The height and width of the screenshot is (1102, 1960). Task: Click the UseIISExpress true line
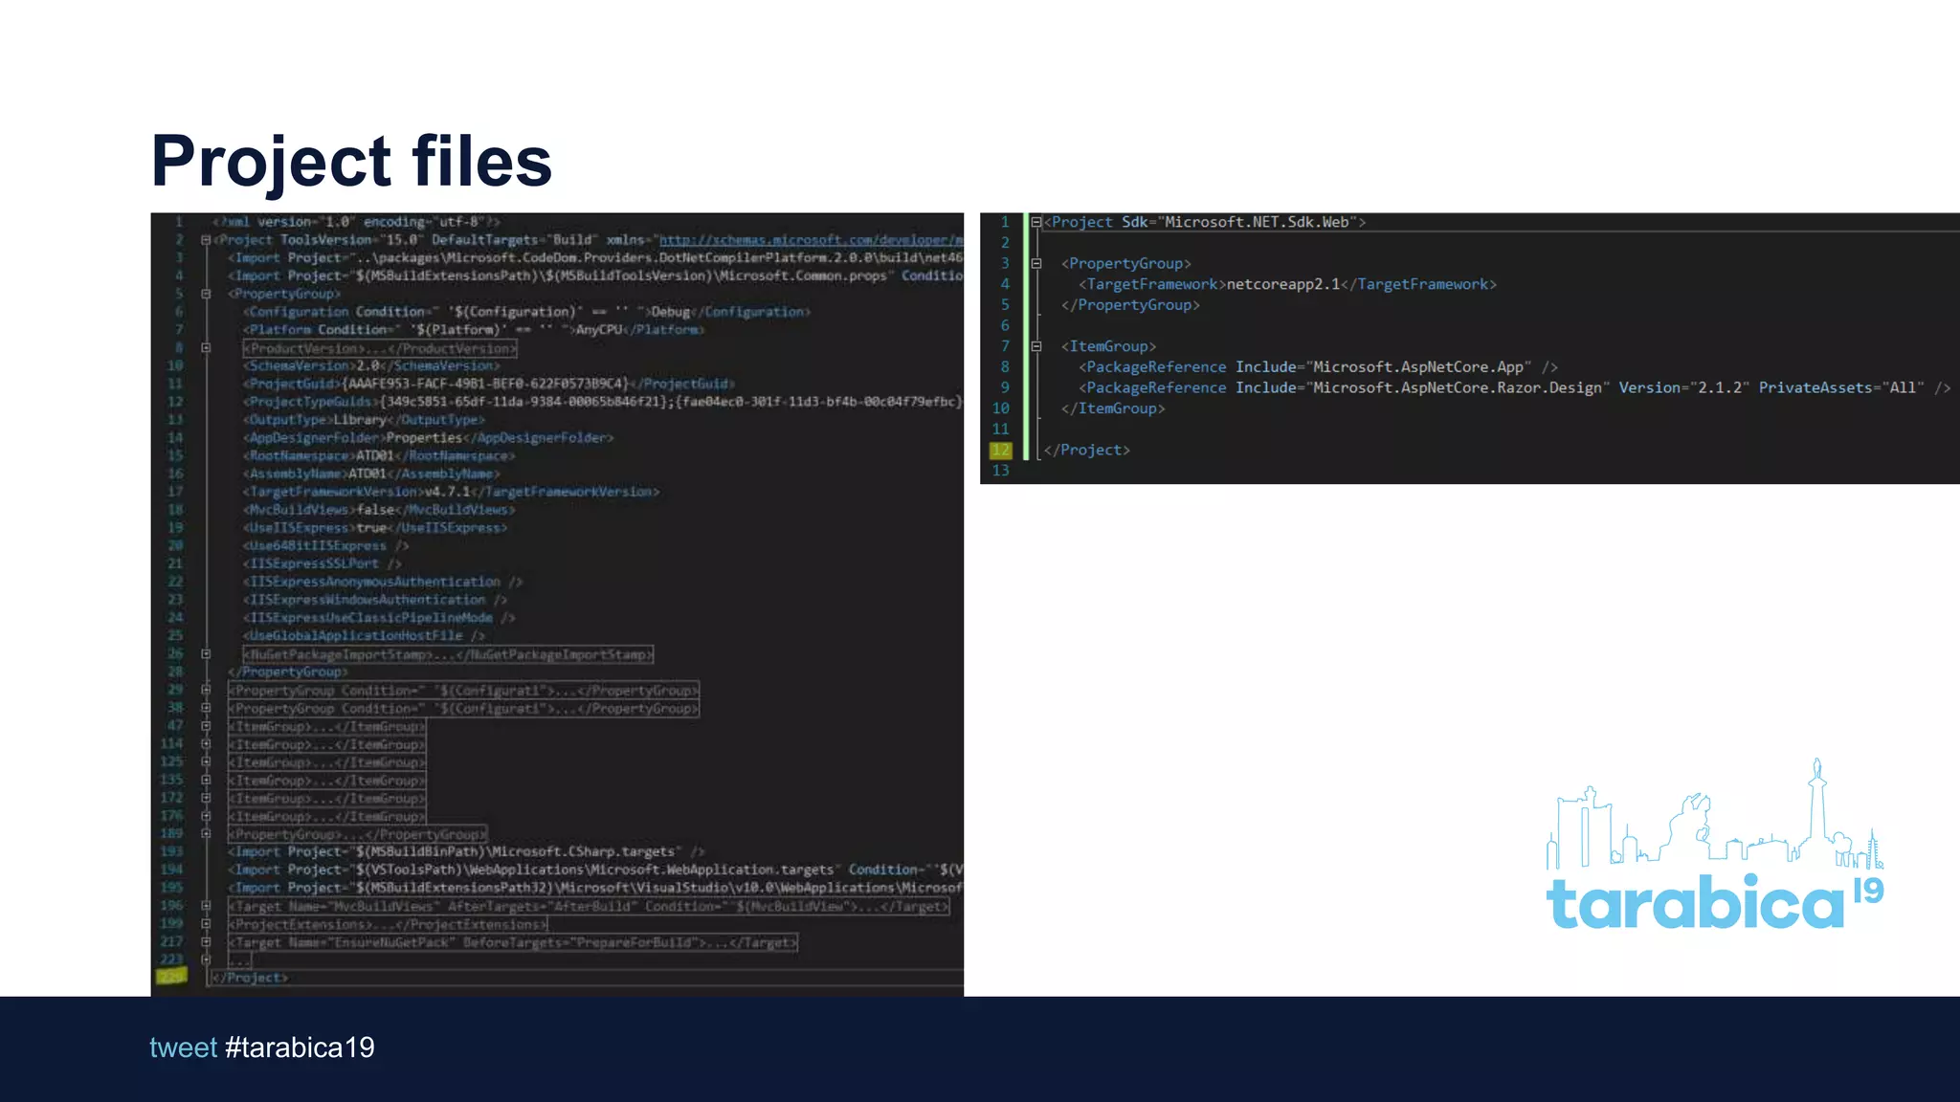tap(374, 528)
